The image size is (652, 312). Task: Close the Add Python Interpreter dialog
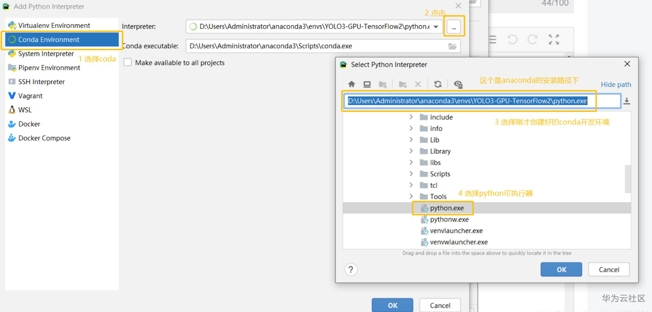click(x=458, y=6)
